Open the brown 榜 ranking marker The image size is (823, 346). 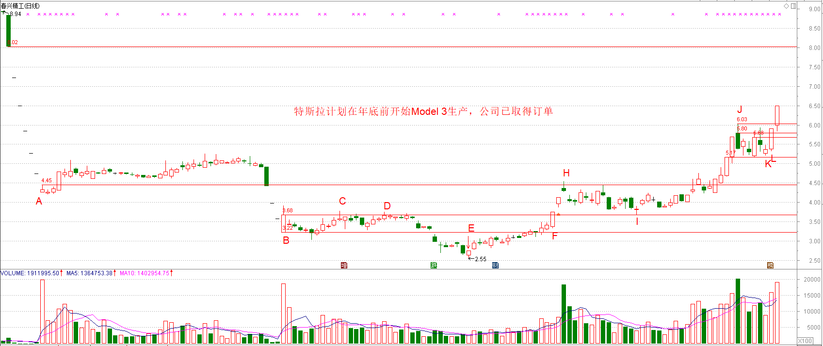(x=770, y=265)
